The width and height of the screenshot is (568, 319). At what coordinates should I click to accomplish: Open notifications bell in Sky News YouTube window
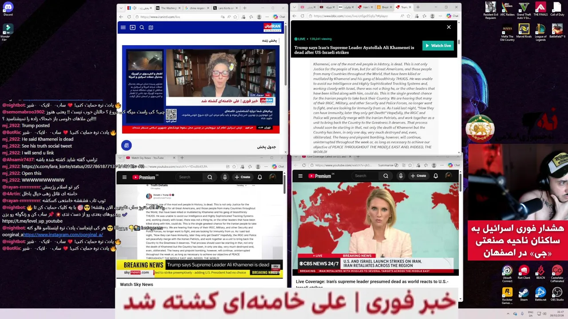(260, 177)
